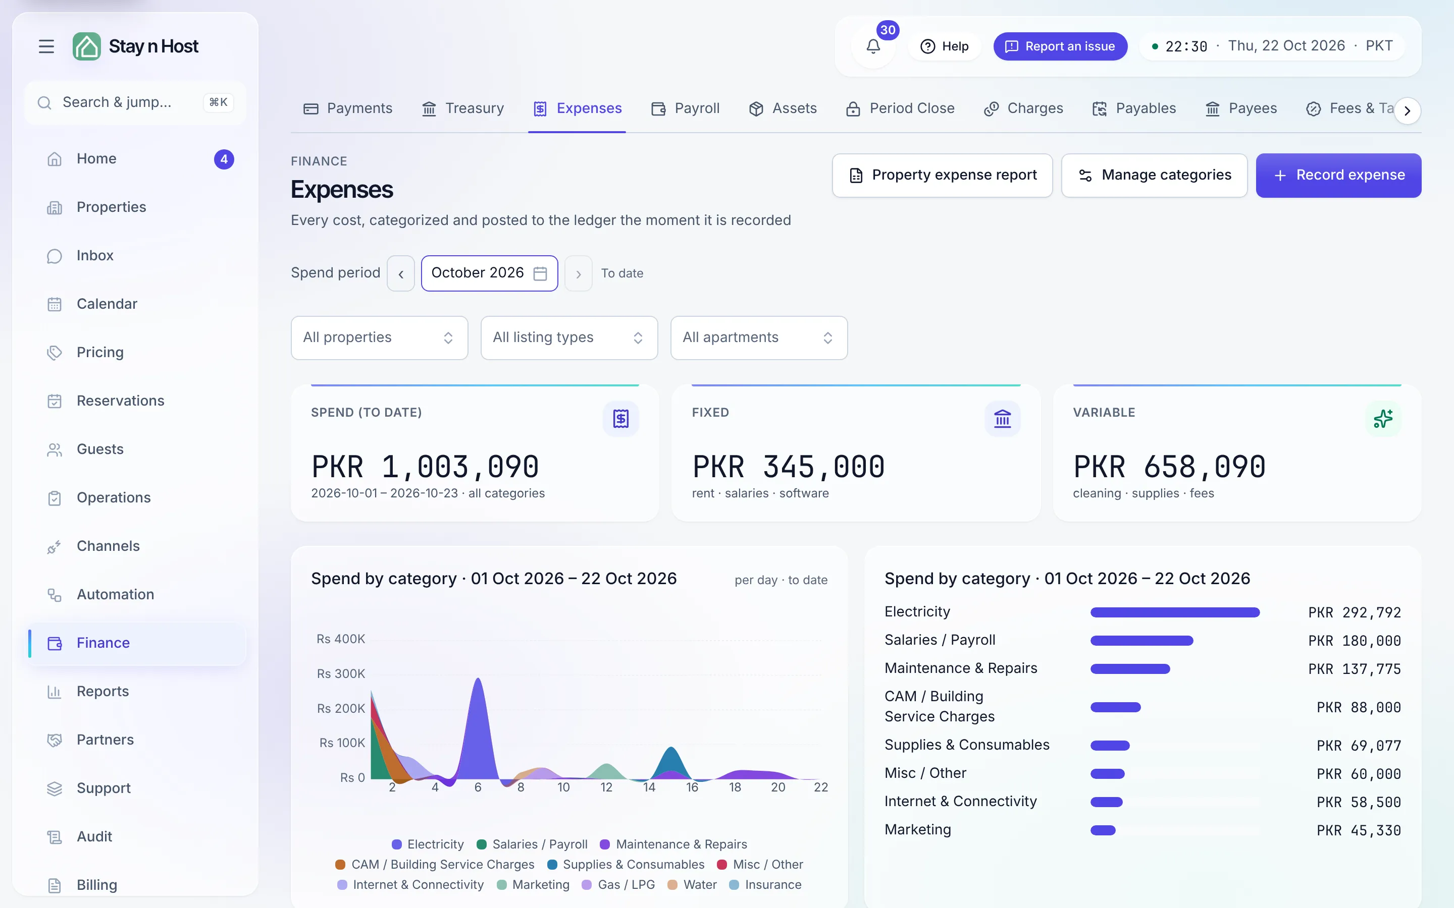
Task: Toggle Gas / LPG legend entry
Action: pos(618,885)
